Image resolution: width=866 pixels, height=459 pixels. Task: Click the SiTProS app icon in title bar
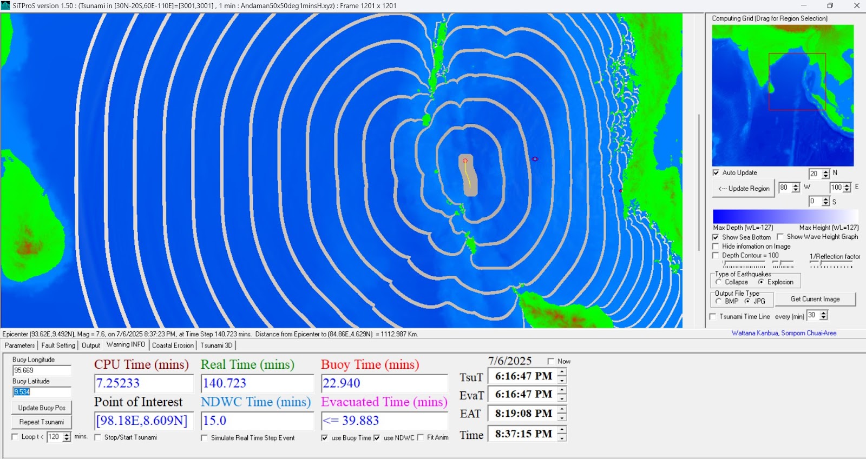pyautogui.click(x=5, y=5)
